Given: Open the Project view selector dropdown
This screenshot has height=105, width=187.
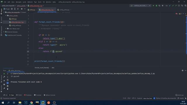Looking at the screenshot, I should (x=6, y=9).
